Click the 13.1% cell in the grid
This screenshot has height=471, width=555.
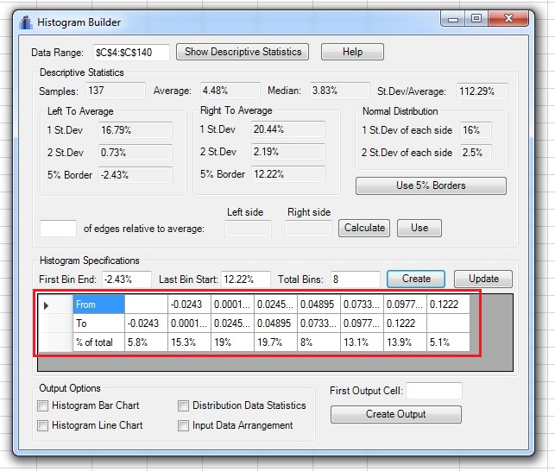[x=363, y=342]
